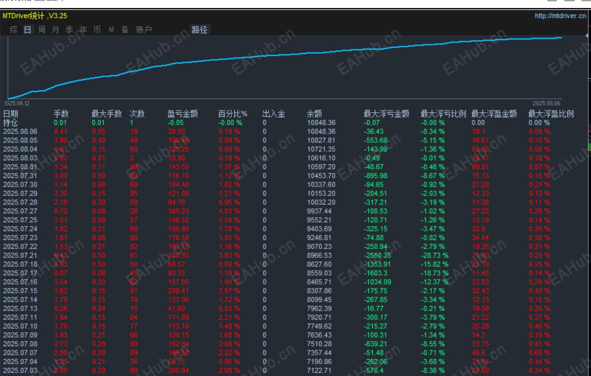Click the floating loss amount -895.98
Image resolution: width=591 pixels, height=376 pixels.
(376, 176)
